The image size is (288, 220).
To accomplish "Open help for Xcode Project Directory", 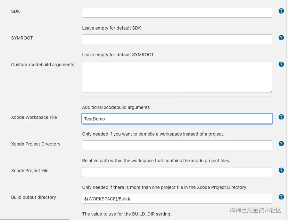I will pos(281,144).
